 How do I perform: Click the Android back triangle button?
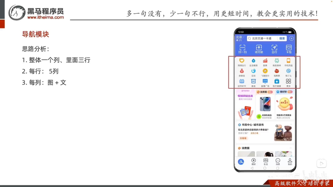tap(252, 168)
